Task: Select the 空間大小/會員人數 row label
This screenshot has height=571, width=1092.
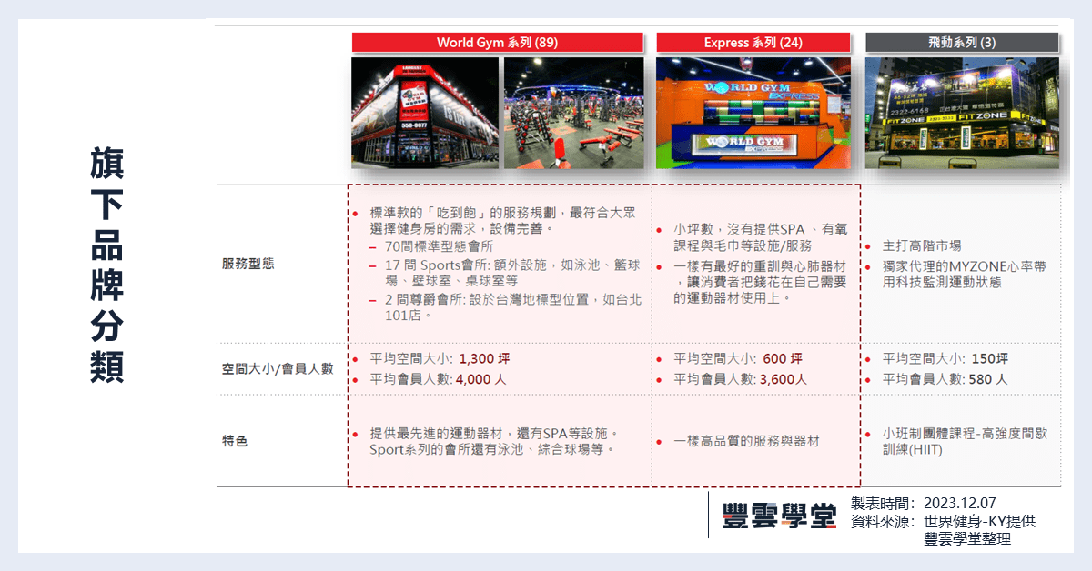Action: [278, 369]
